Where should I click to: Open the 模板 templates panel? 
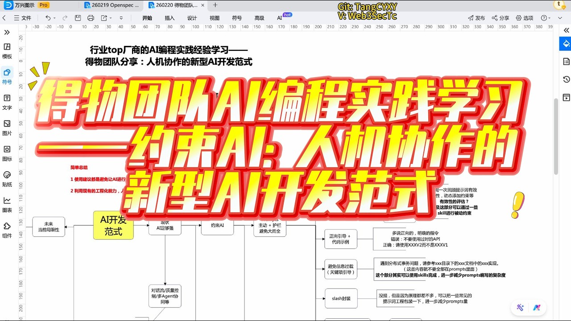pyautogui.click(x=7, y=50)
